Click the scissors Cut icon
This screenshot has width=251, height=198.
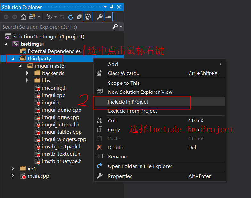click(100, 120)
